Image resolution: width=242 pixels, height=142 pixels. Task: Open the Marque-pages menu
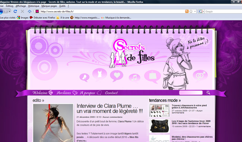tap(49, 6)
